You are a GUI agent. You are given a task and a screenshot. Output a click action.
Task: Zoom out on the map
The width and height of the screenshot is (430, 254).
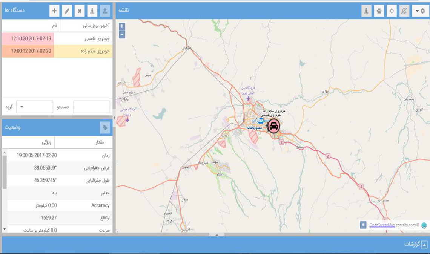click(122, 35)
